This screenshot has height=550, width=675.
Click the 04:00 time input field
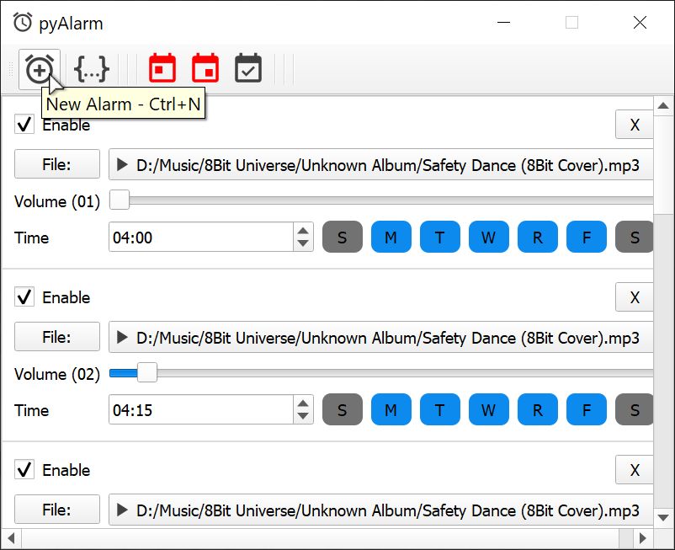click(201, 237)
